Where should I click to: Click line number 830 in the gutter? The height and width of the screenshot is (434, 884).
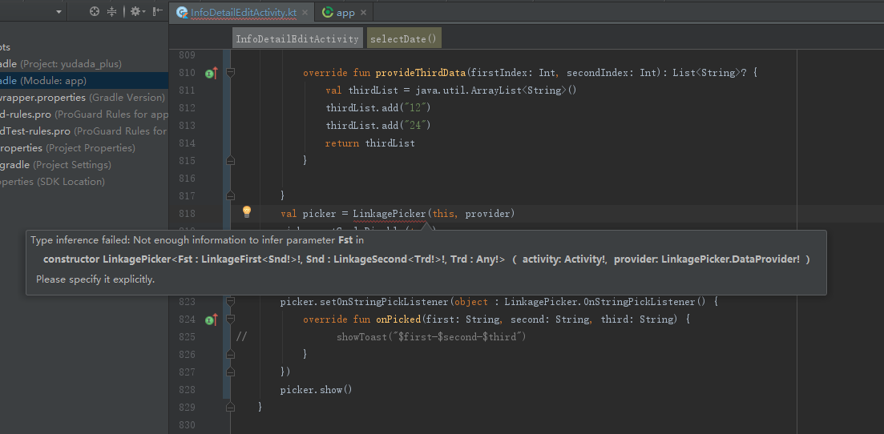pos(187,424)
